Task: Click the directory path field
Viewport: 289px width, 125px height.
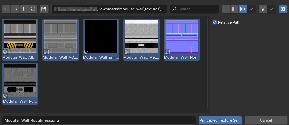Action: tap(109, 9)
